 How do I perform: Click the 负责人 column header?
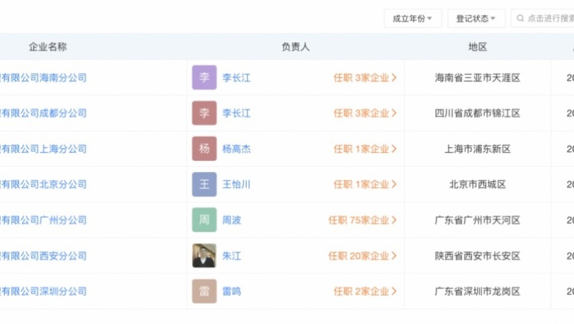click(x=296, y=47)
